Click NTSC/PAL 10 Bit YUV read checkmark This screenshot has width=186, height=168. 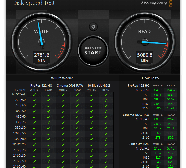tap(106, 95)
